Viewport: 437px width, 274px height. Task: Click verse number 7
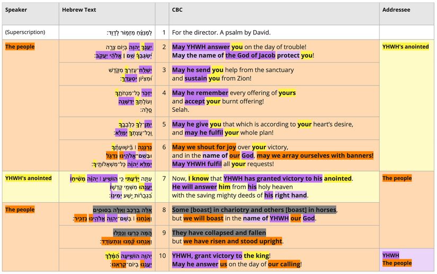click(164, 179)
